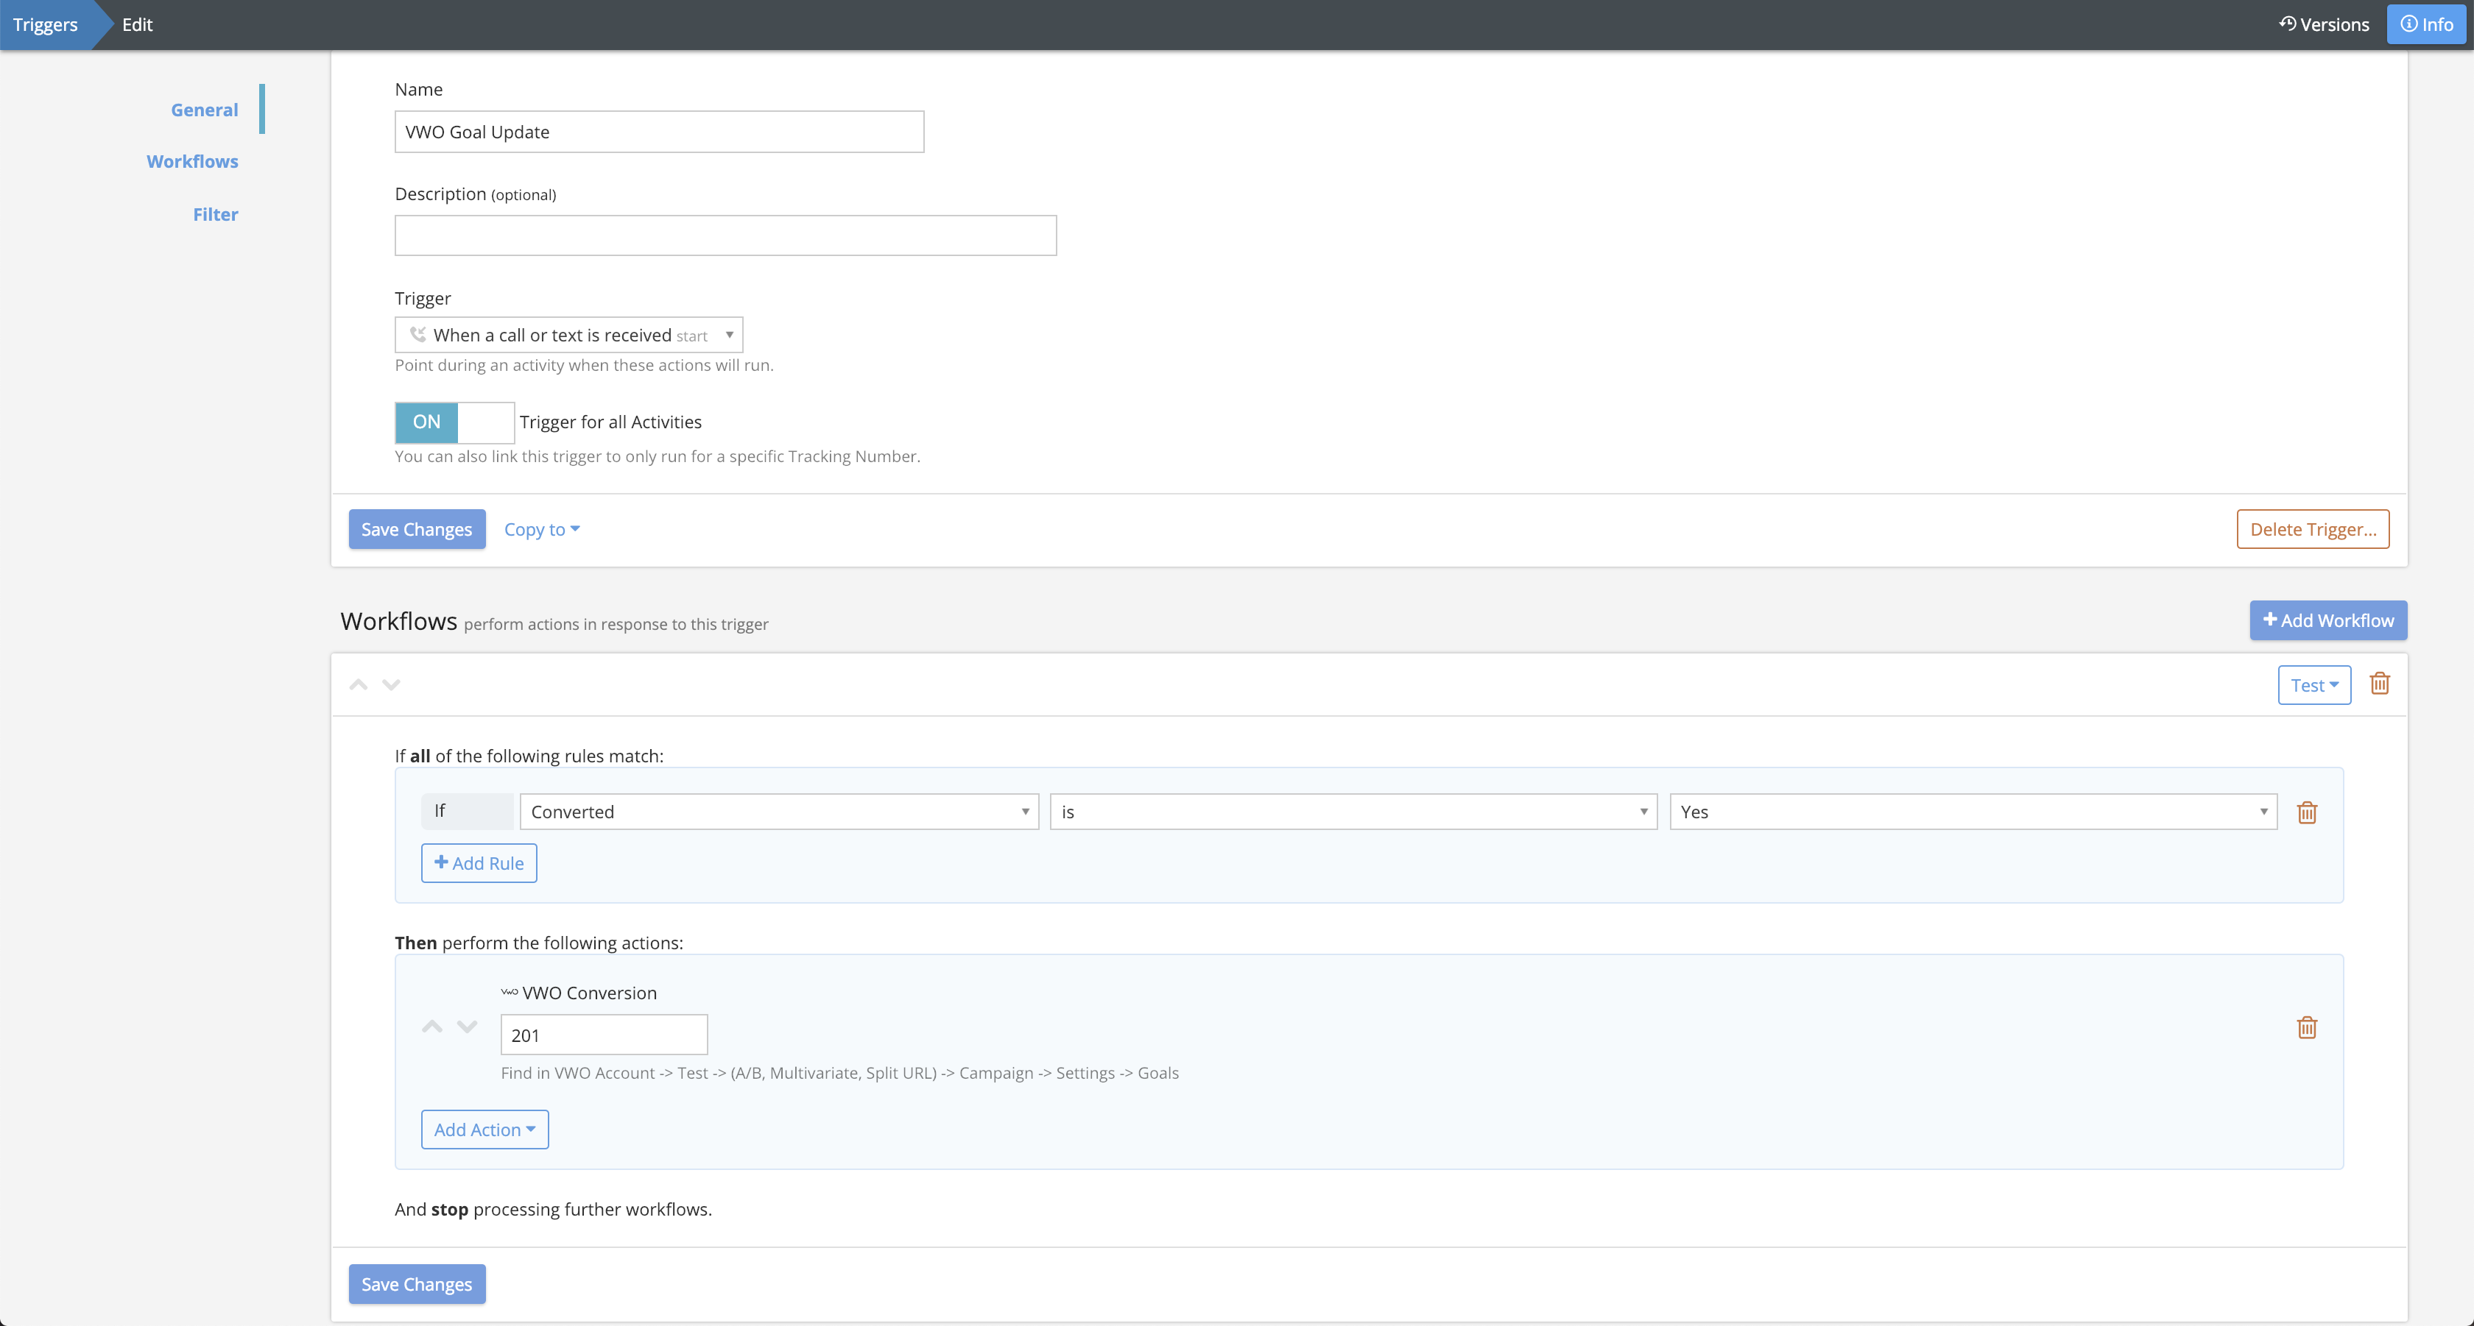
Task: Click the VWO goal ID field containing 201
Action: coord(603,1035)
